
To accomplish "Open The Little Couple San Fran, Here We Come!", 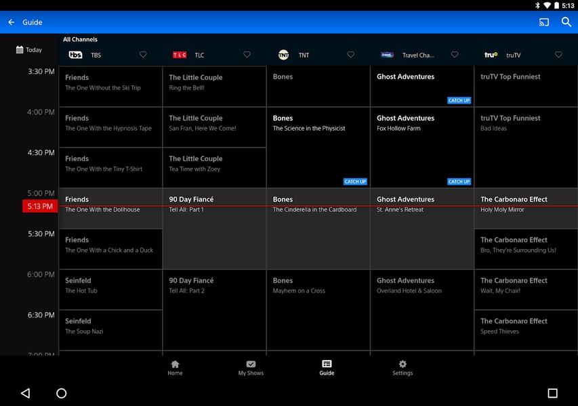I will click(x=214, y=127).
